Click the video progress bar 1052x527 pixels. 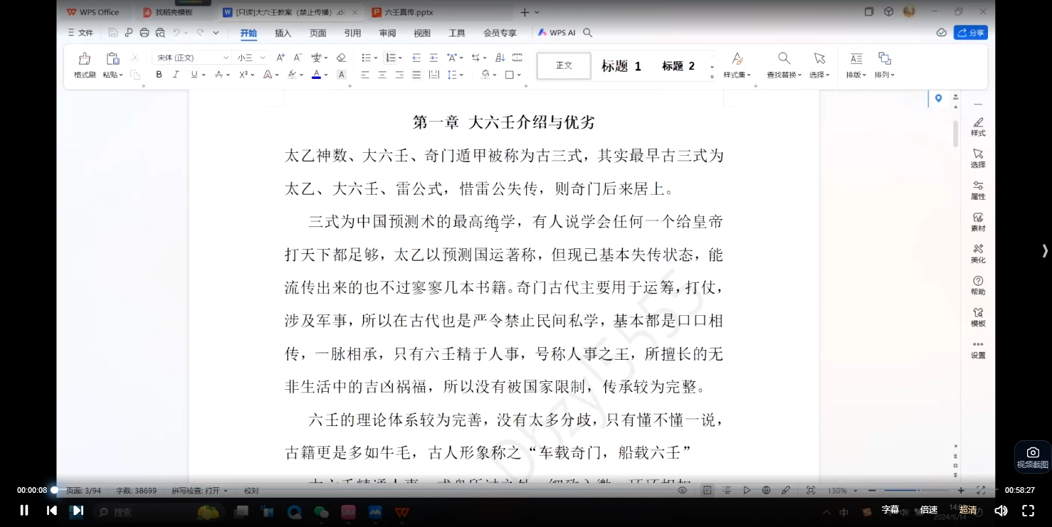(x=526, y=490)
